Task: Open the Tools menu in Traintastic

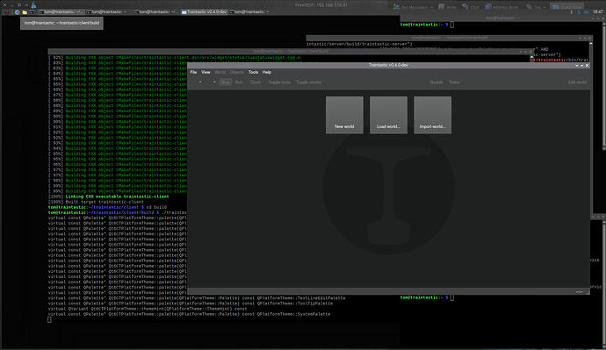Action: click(253, 72)
